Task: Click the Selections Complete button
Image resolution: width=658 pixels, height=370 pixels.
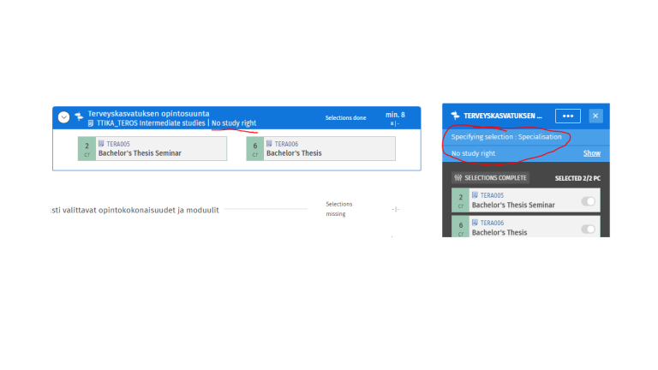Action: 490,178
